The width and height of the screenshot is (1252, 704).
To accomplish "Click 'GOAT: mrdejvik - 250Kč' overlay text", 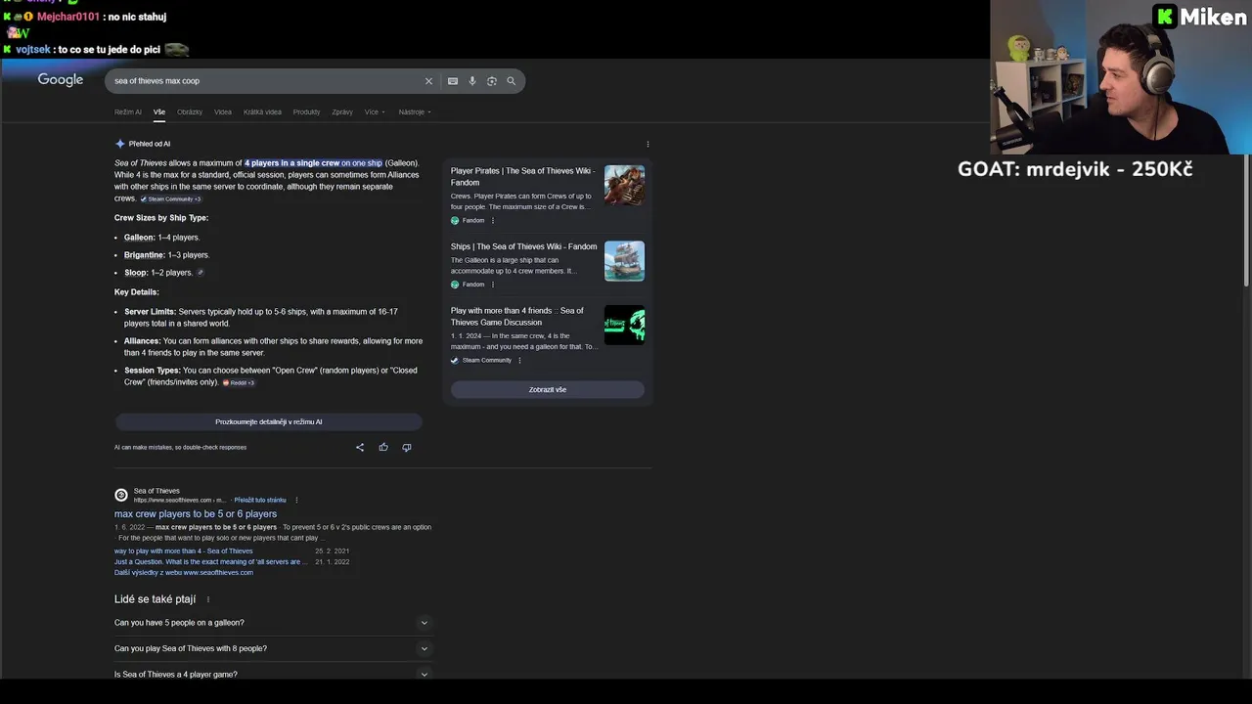I will 1075,169.
